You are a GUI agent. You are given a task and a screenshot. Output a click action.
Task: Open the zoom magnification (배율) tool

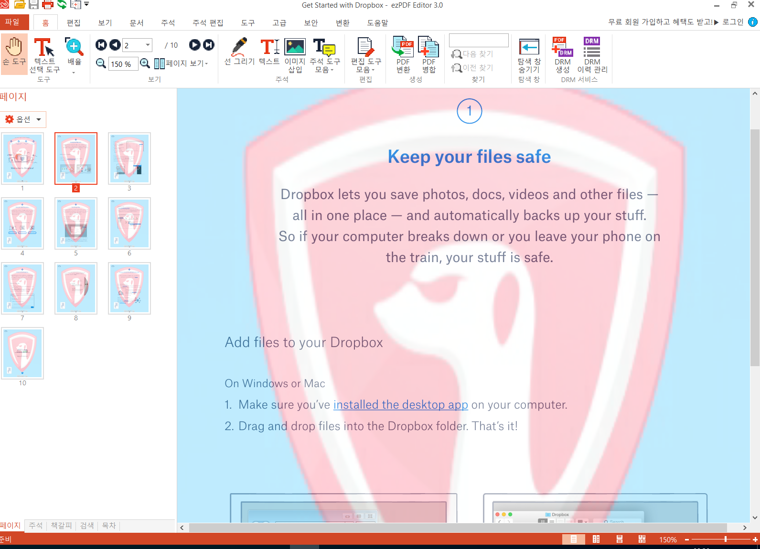coord(74,55)
